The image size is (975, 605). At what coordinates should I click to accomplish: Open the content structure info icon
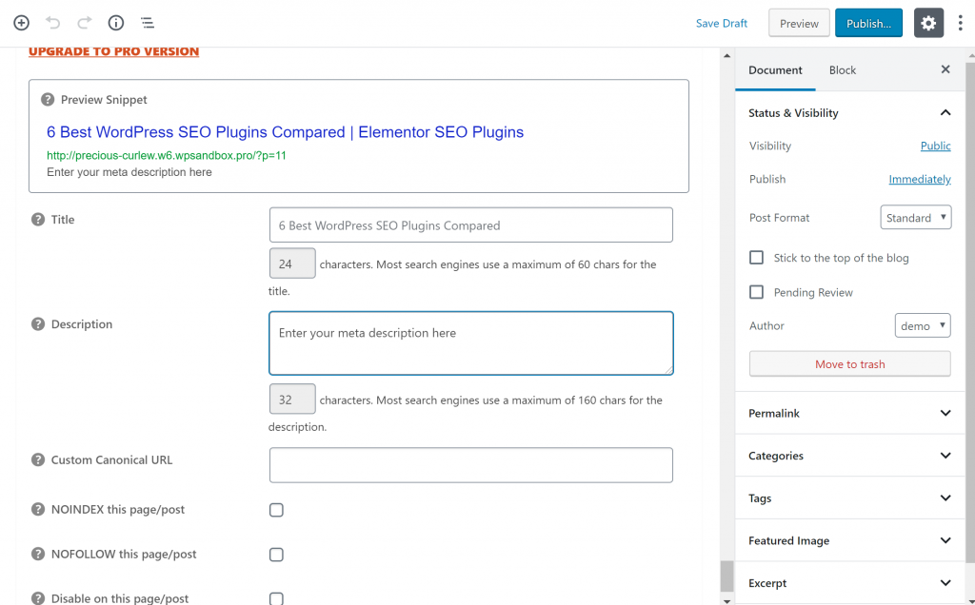pos(116,23)
